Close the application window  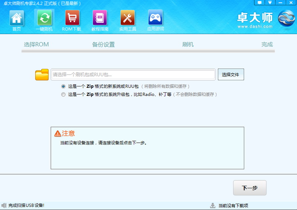click(x=291, y=3)
